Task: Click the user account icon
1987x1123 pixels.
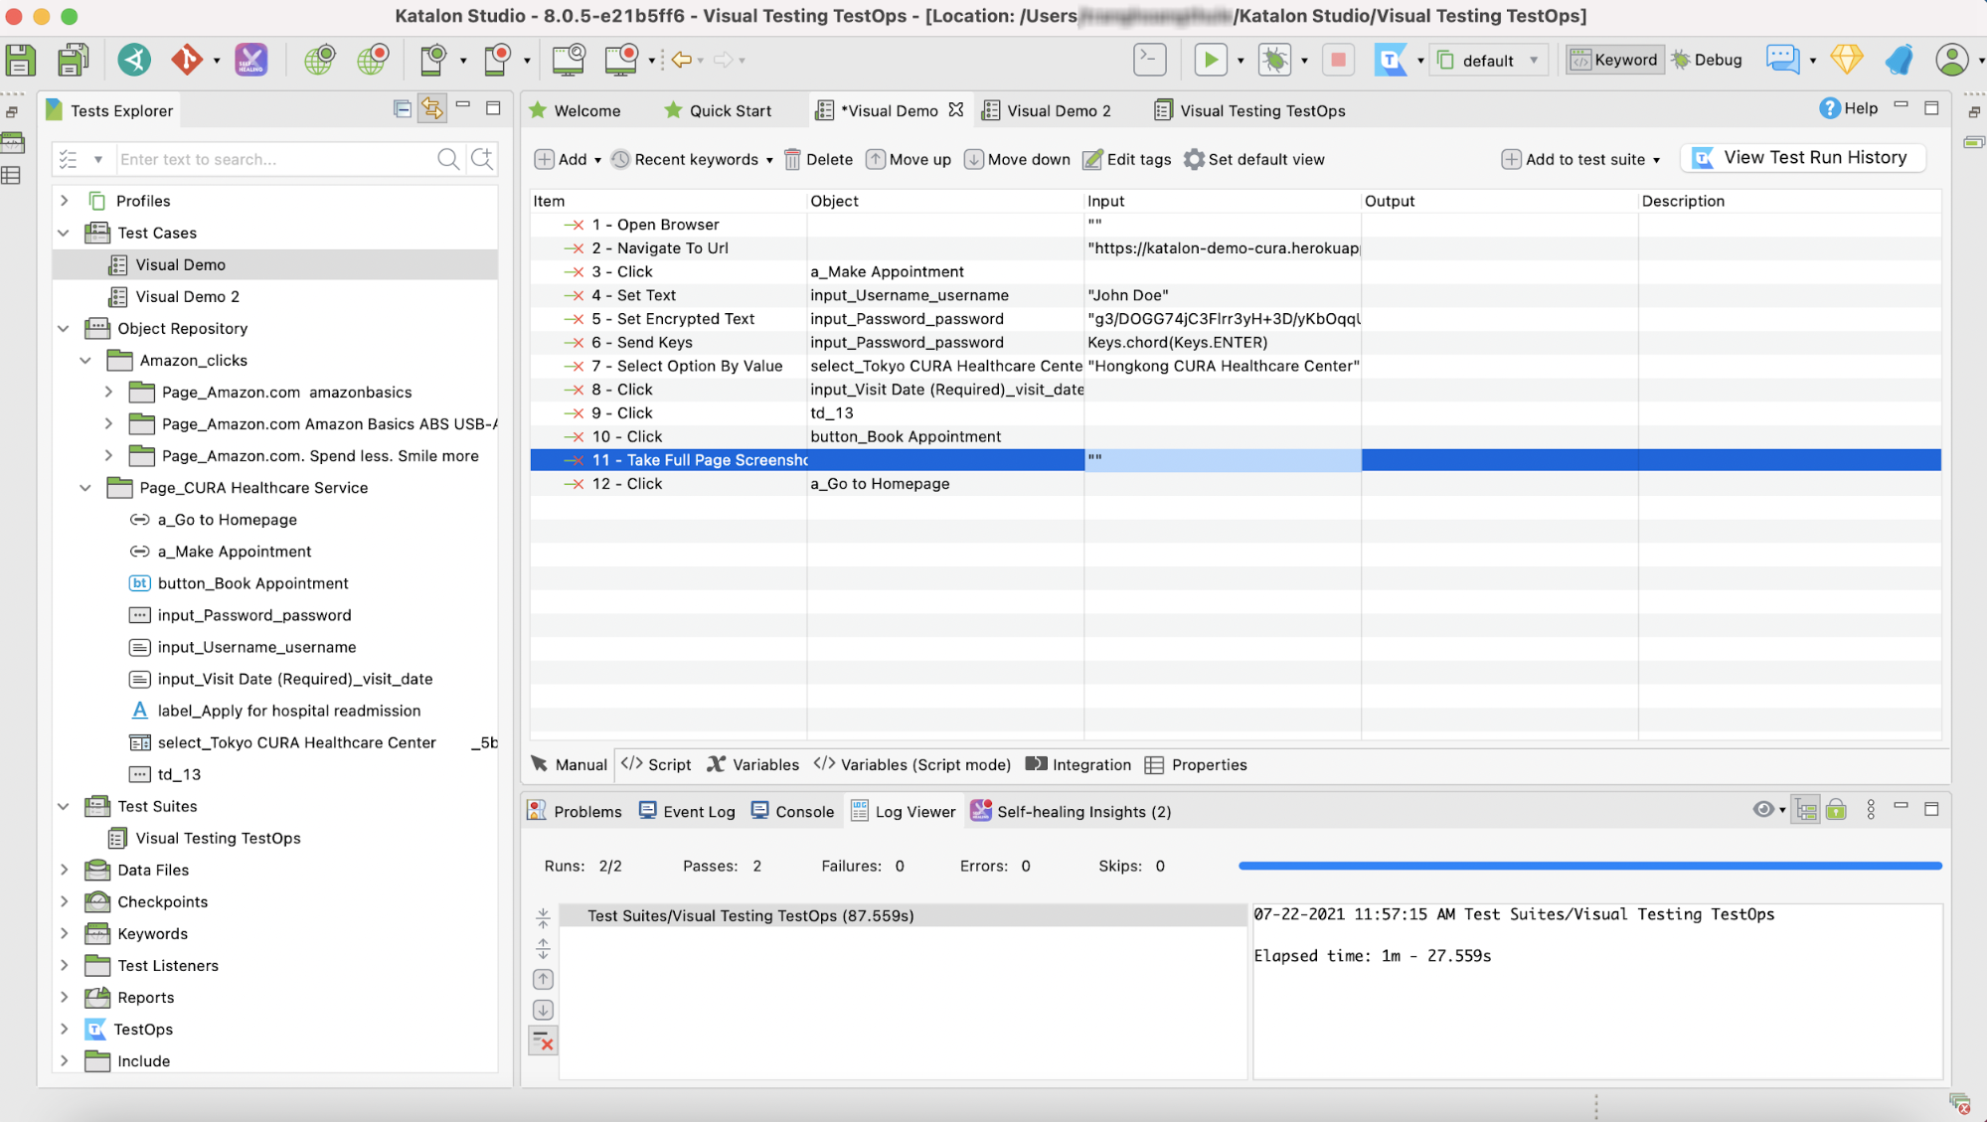Action: 1952,60
